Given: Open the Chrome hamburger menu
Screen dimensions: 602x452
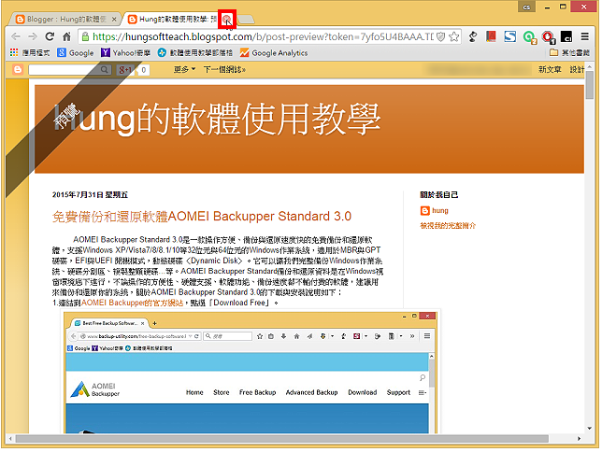Looking at the screenshot, I should pyautogui.click(x=585, y=36).
